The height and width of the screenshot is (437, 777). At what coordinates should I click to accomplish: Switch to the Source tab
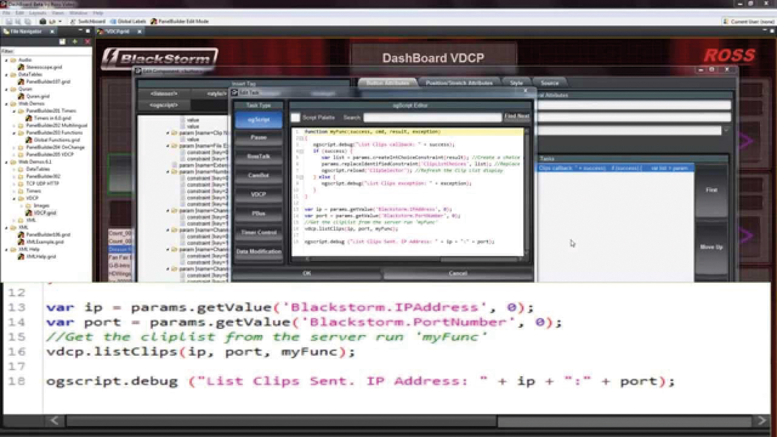coord(549,83)
